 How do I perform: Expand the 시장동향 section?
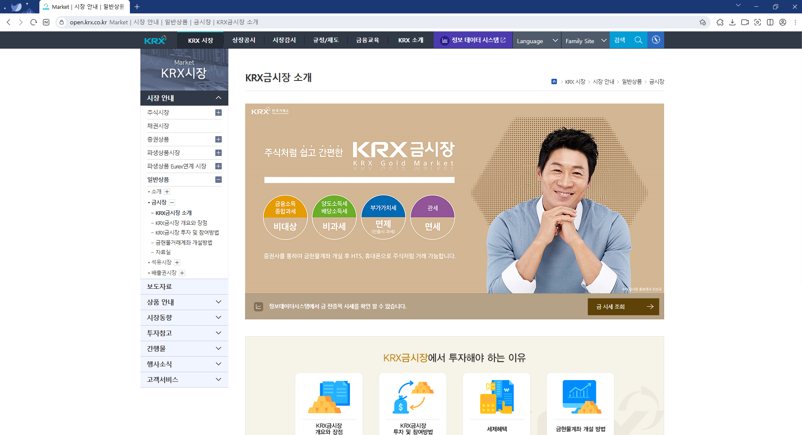click(x=184, y=318)
